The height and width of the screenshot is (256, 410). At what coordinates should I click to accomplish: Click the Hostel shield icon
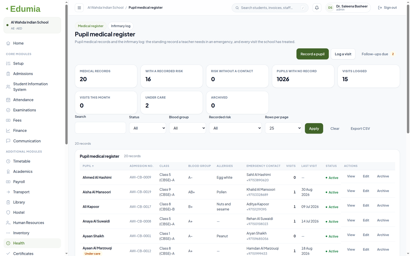pos(8,212)
